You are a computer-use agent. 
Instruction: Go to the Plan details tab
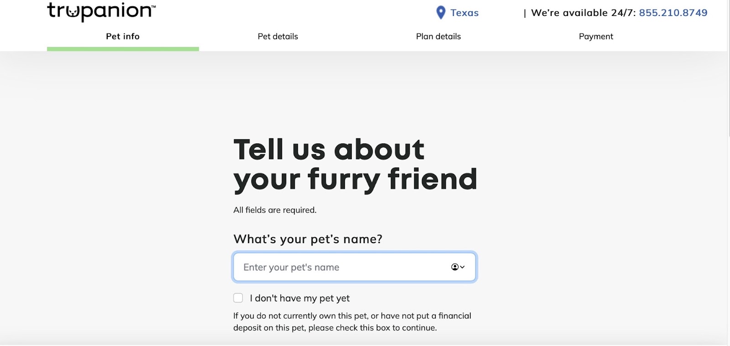pyautogui.click(x=438, y=36)
